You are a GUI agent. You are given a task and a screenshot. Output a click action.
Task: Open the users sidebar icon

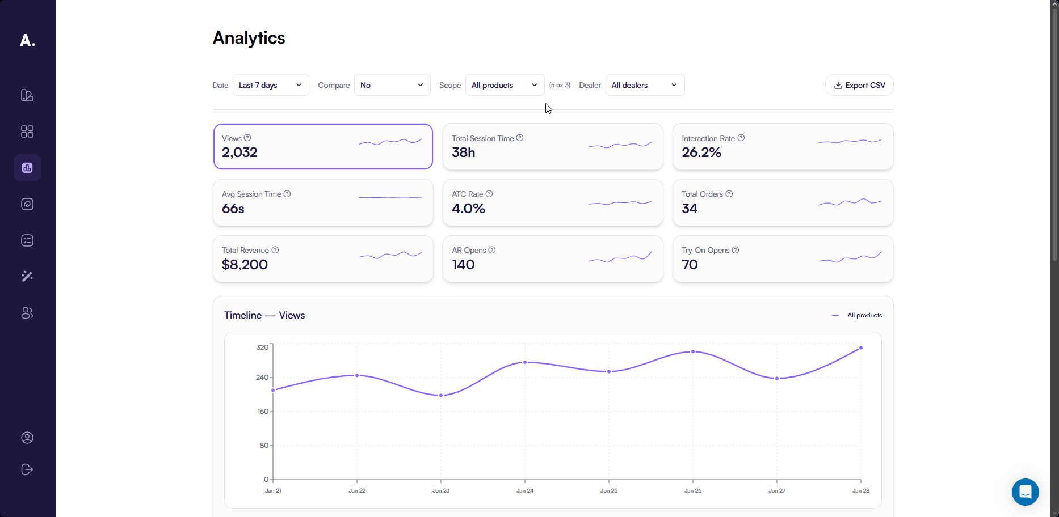coord(27,313)
